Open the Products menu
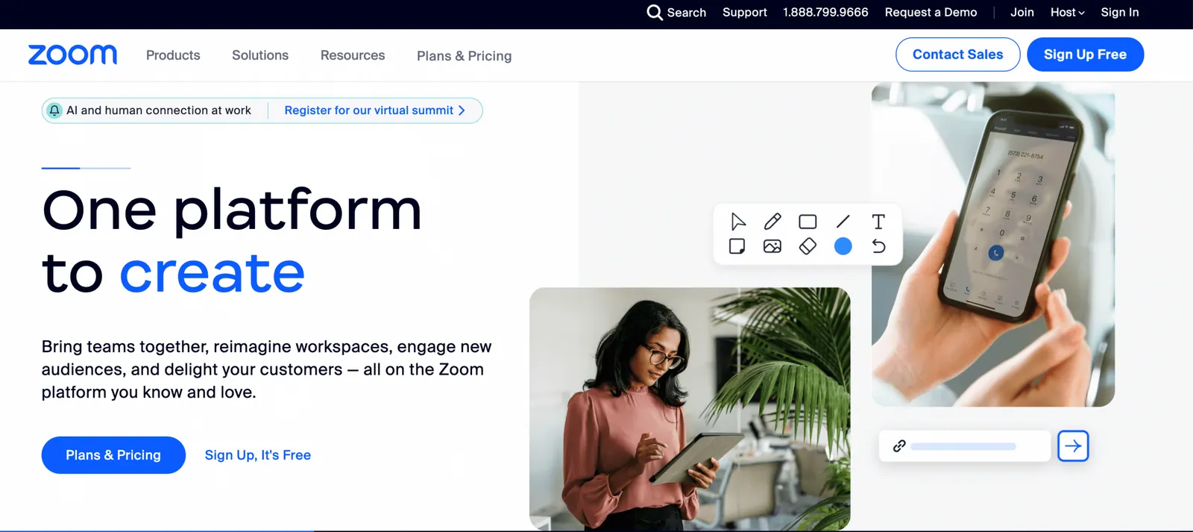The width and height of the screenshot is (1193, 532). 173,55
